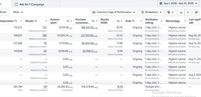Viewport: 201px width, 97px height.
Task: Expand the export options arrow
Action: [x=188, y=12]
